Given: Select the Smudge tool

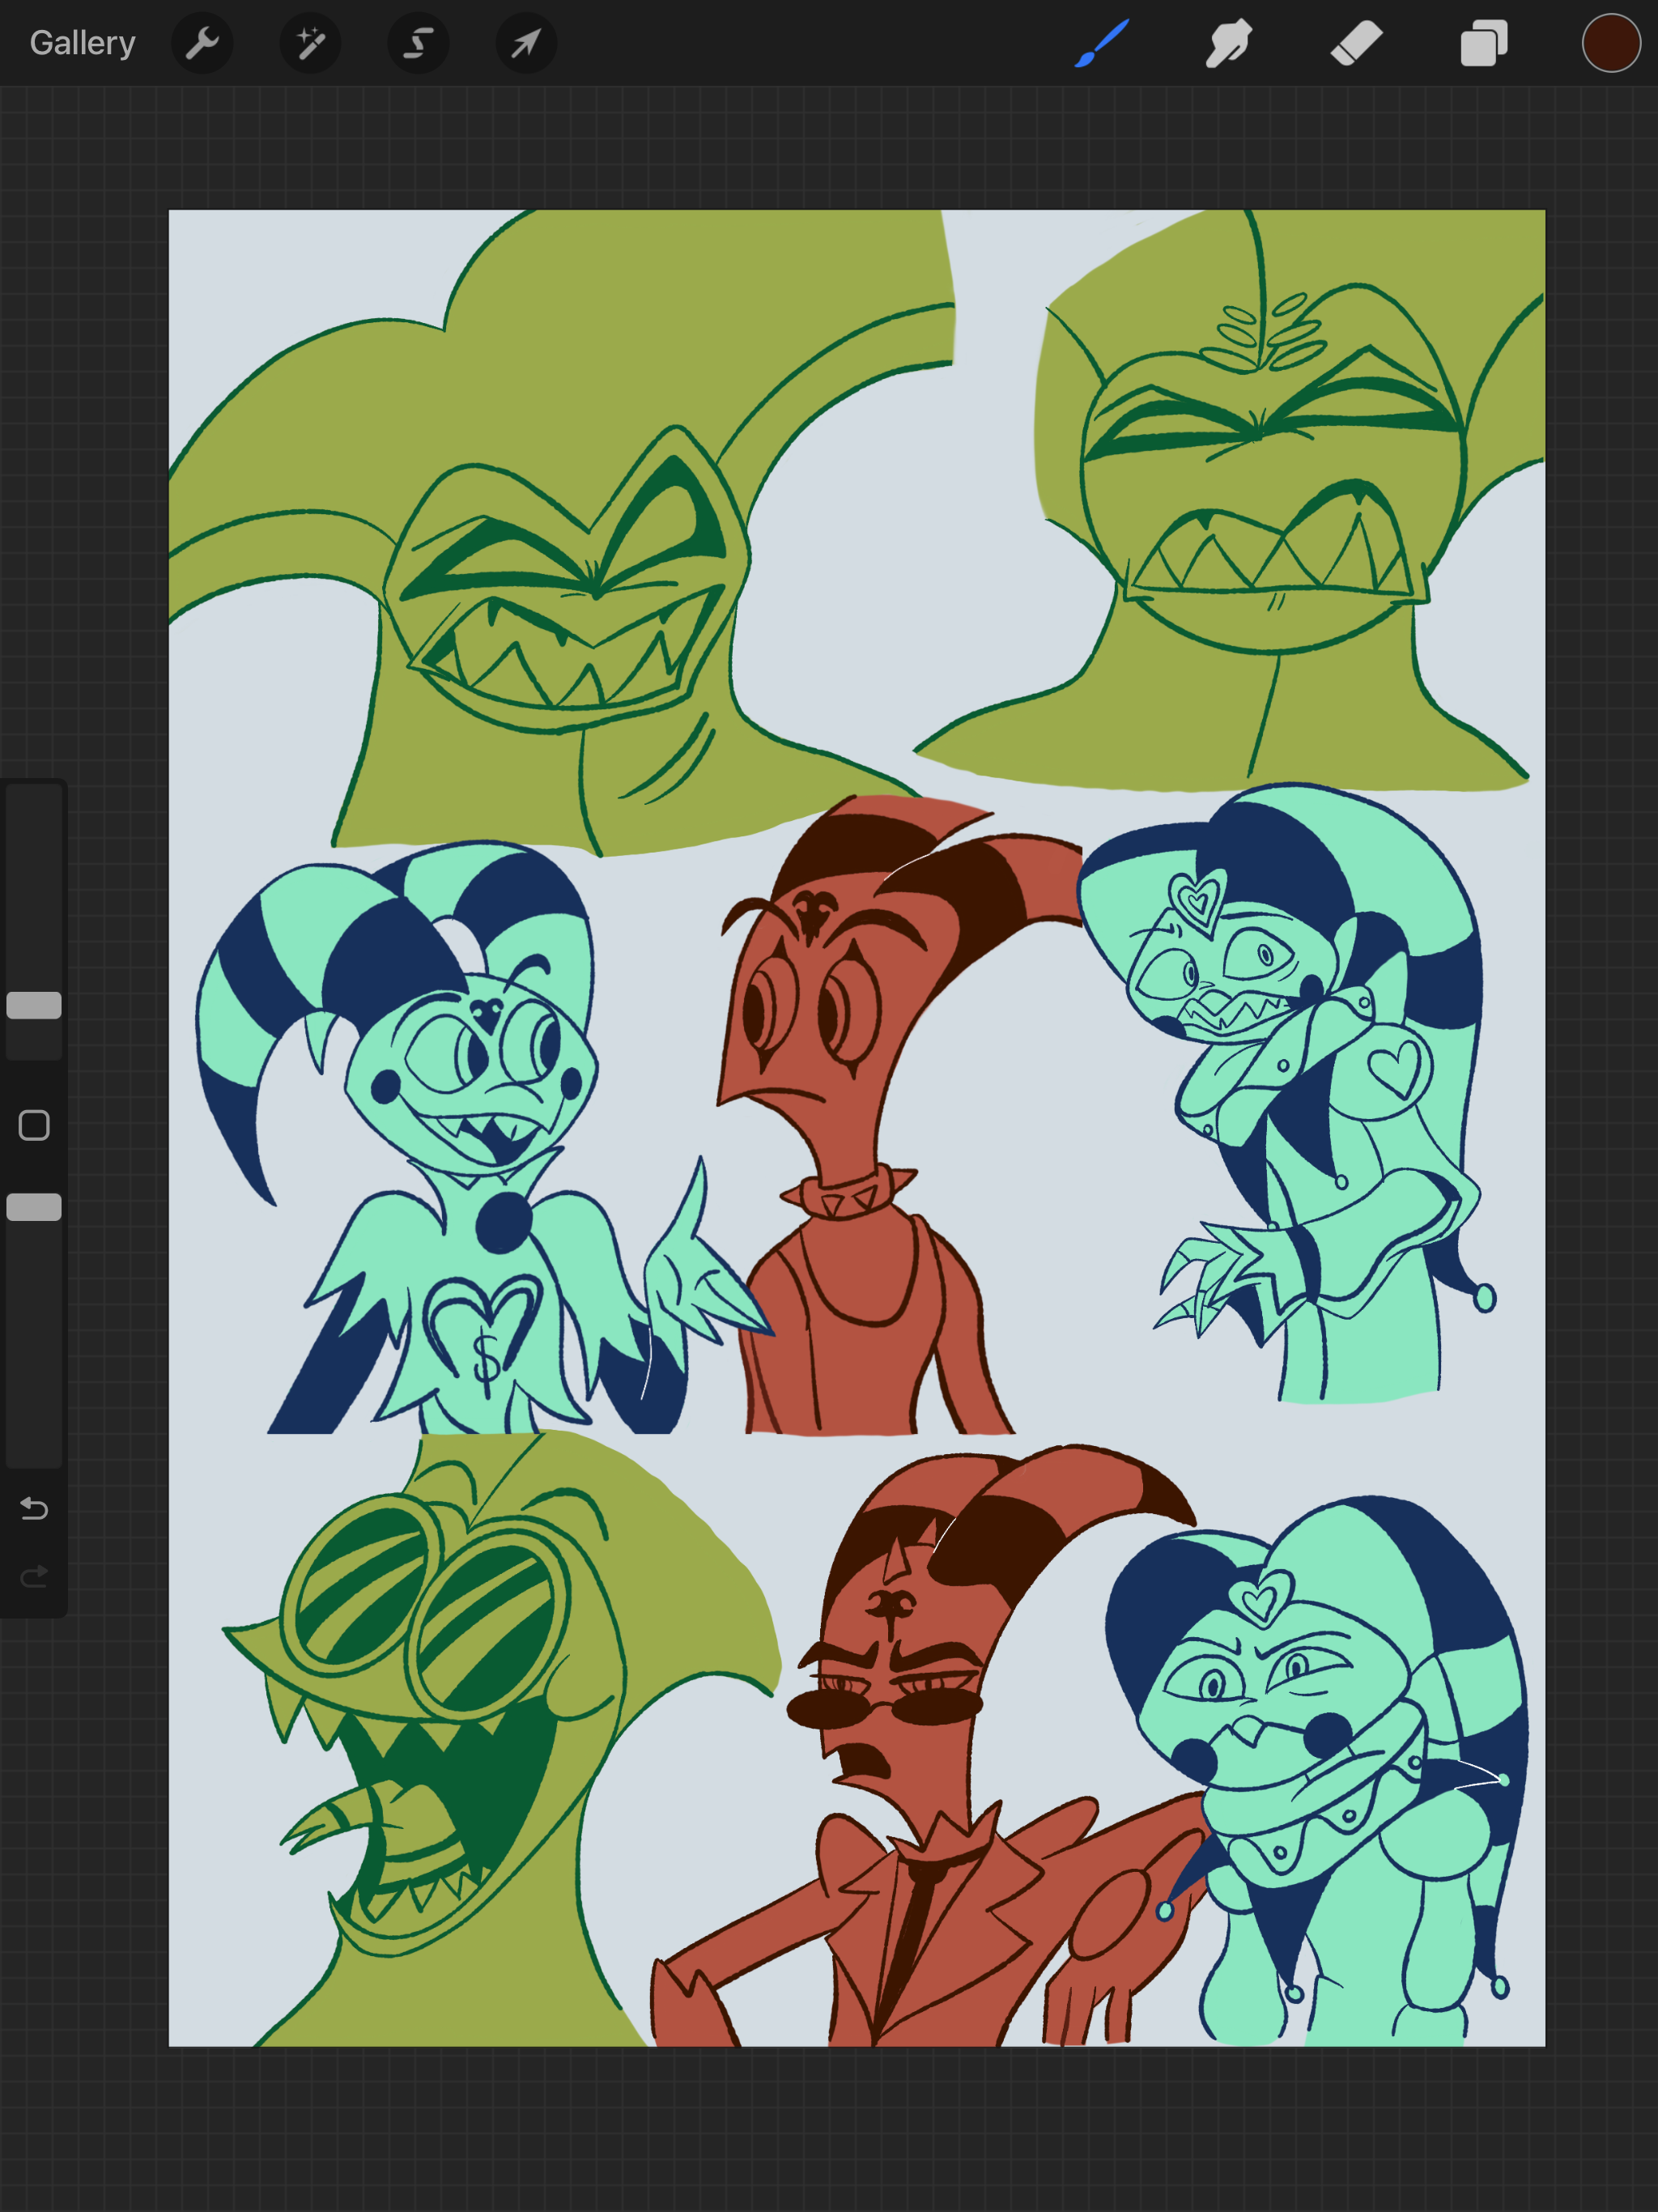Looking at the screenshot, I should pyautogui.click(x=1229, y=43).
